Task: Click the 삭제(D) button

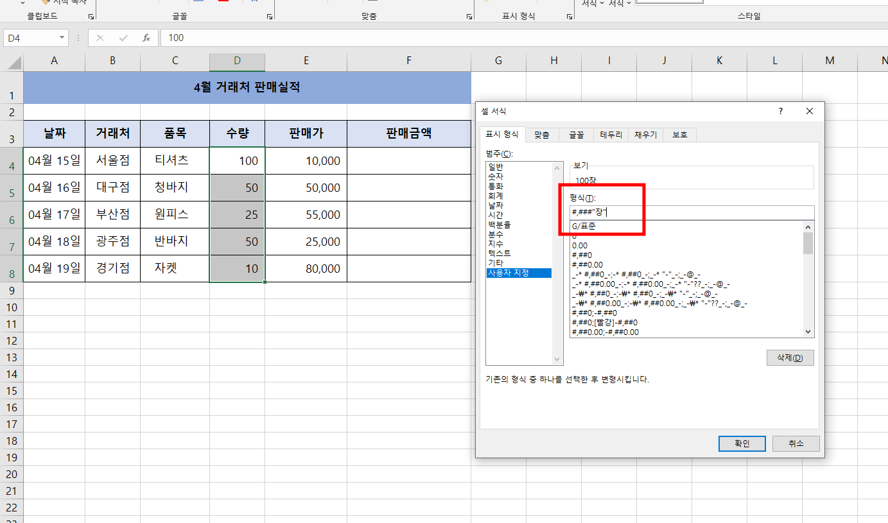Action: (790, 357)
